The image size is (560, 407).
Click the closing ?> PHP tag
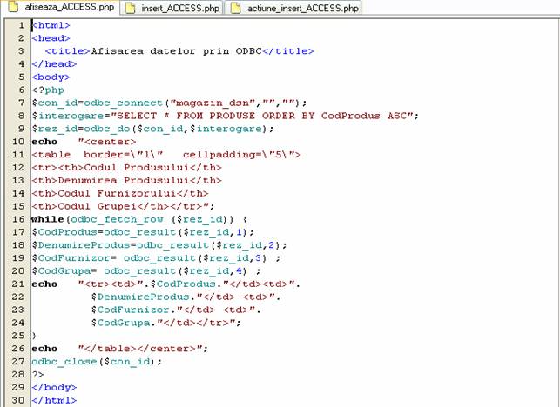click(x=37, y=374)
